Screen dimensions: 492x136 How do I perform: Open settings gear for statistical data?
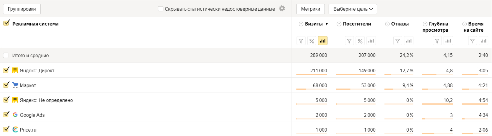pos(282,9)
